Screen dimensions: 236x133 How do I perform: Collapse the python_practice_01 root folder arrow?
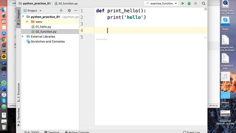(23, 17)
